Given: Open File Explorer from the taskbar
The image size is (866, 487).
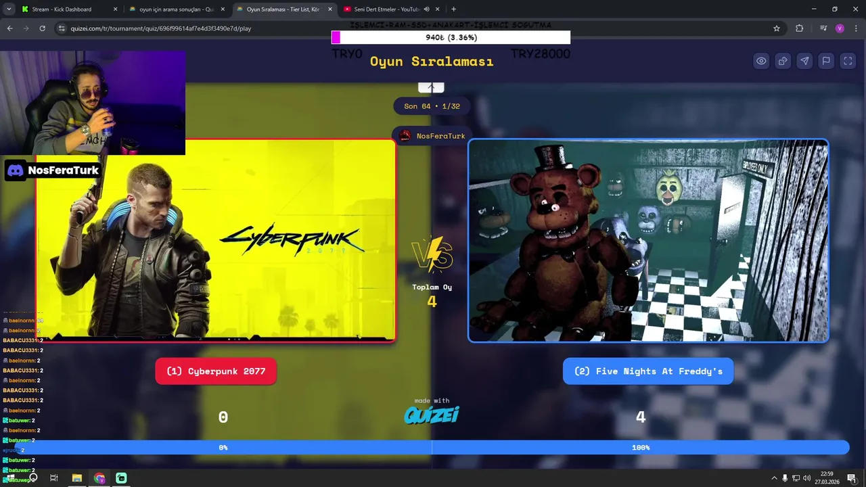Looking at the screenshot, I should 77,478.
